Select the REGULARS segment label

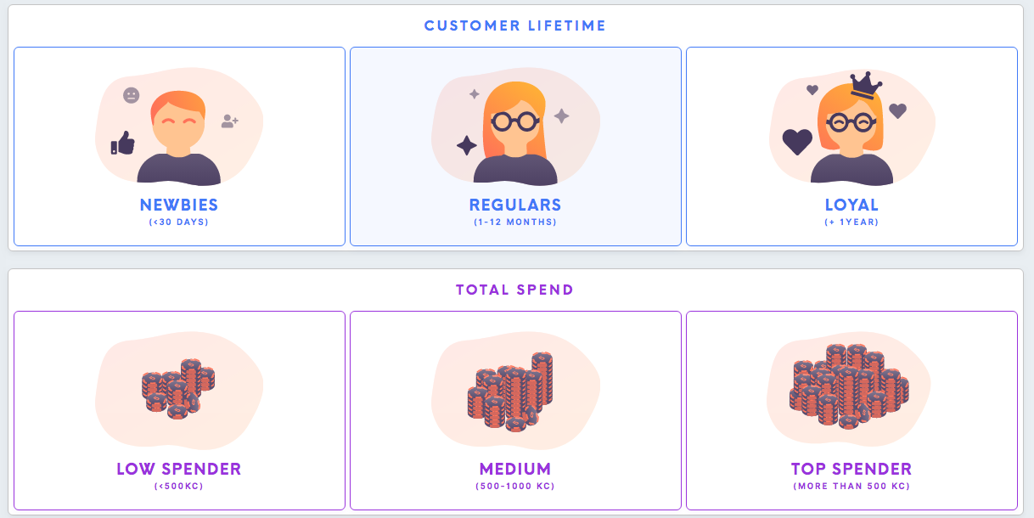515,206
